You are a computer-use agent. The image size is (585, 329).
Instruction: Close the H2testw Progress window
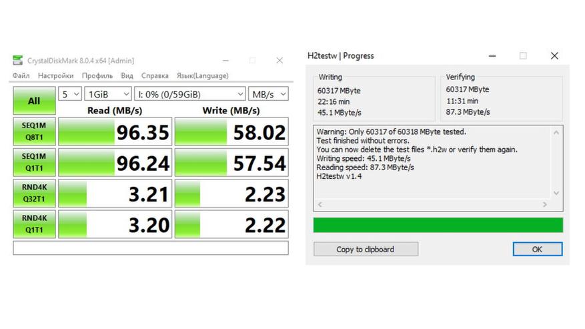pyautogui.click(x=554, y=56)
